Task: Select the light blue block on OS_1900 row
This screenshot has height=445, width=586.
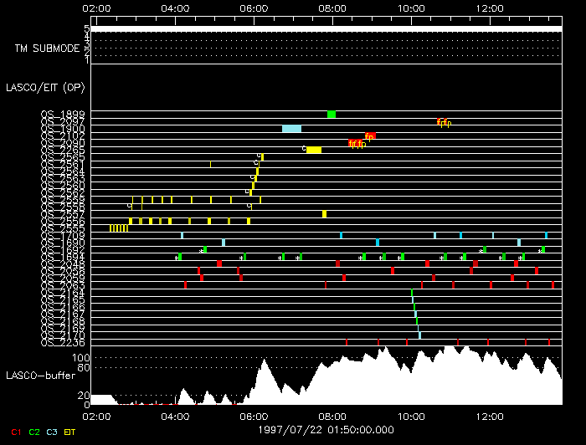Action: click(291, 129)
